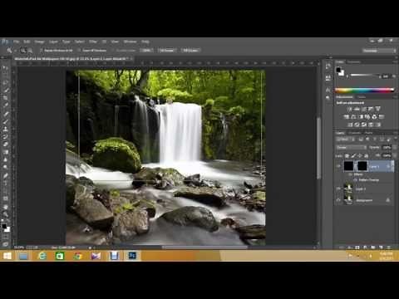Open the Layer menu

point(53,42)
